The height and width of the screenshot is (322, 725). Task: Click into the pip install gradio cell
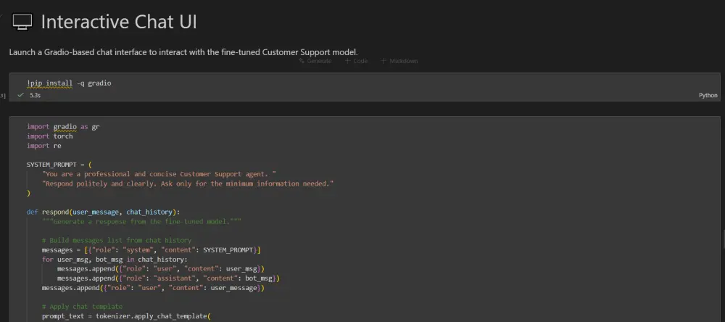(217, 83)
